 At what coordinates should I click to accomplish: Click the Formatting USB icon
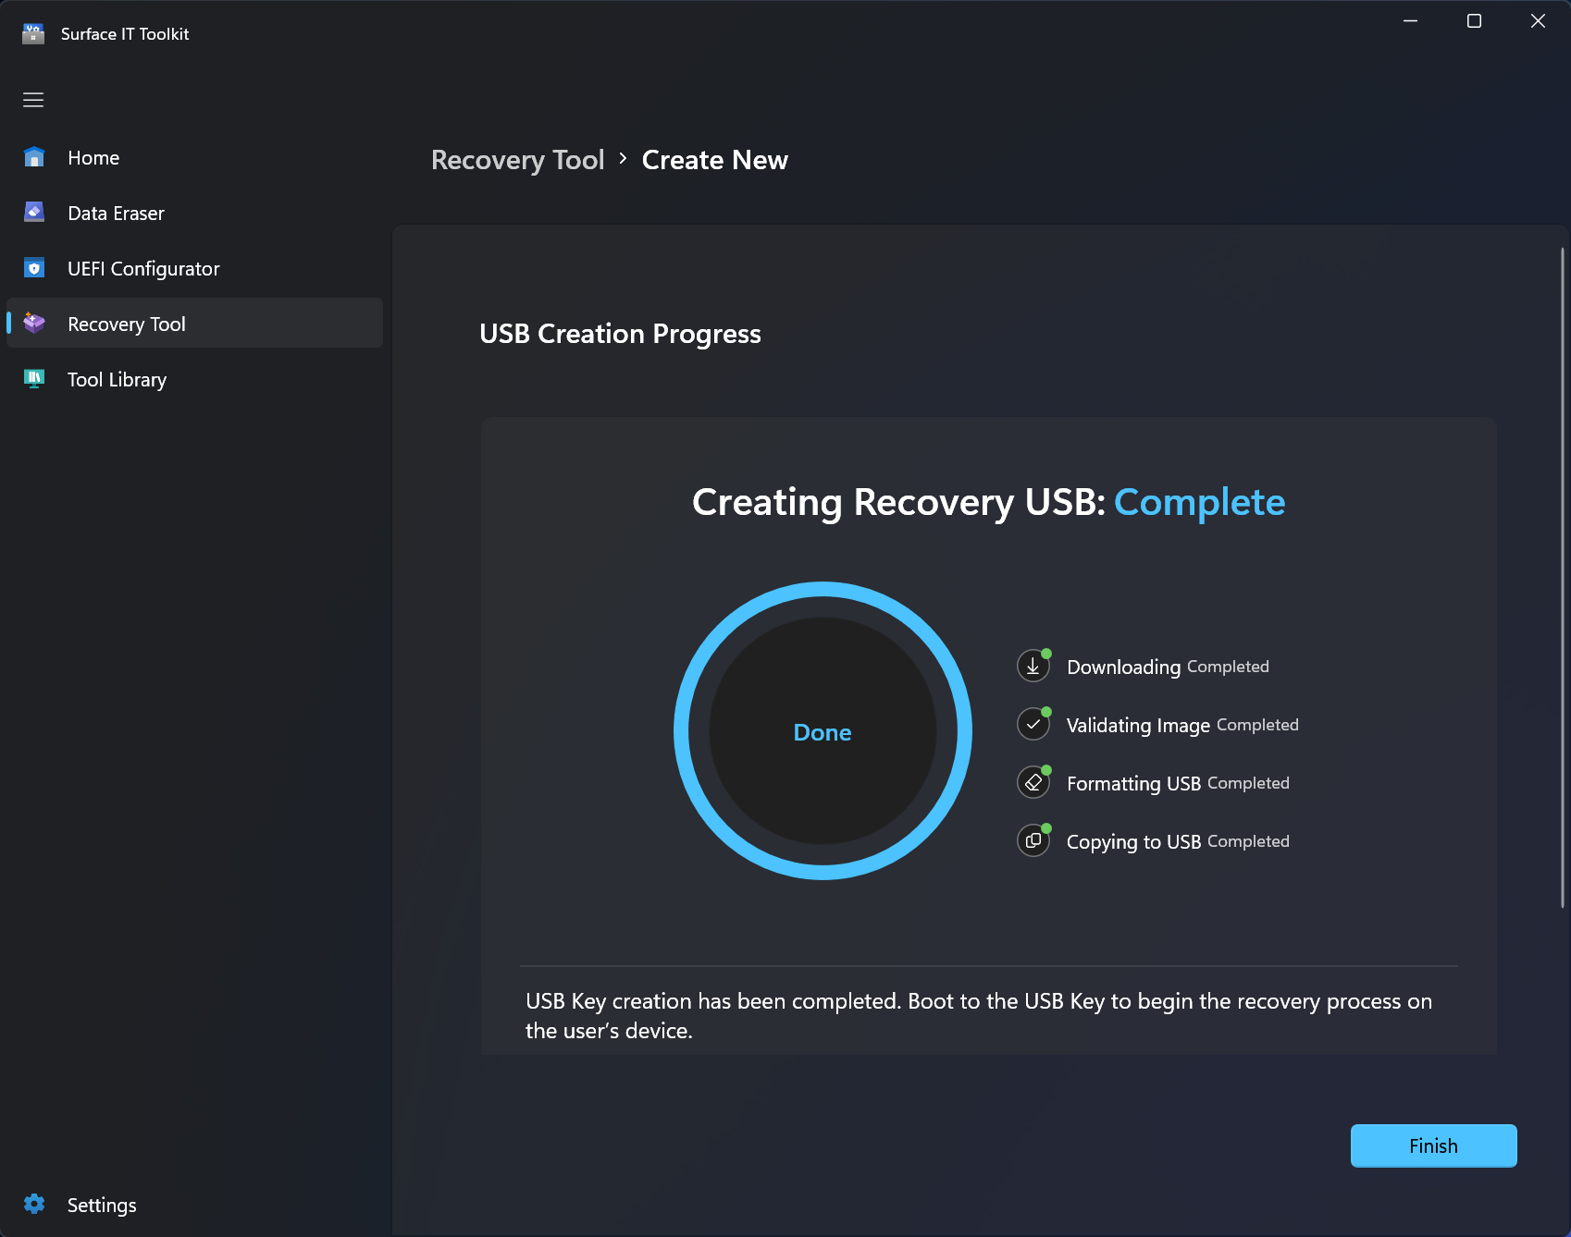pyautogui.click(x=1033, y=782)
